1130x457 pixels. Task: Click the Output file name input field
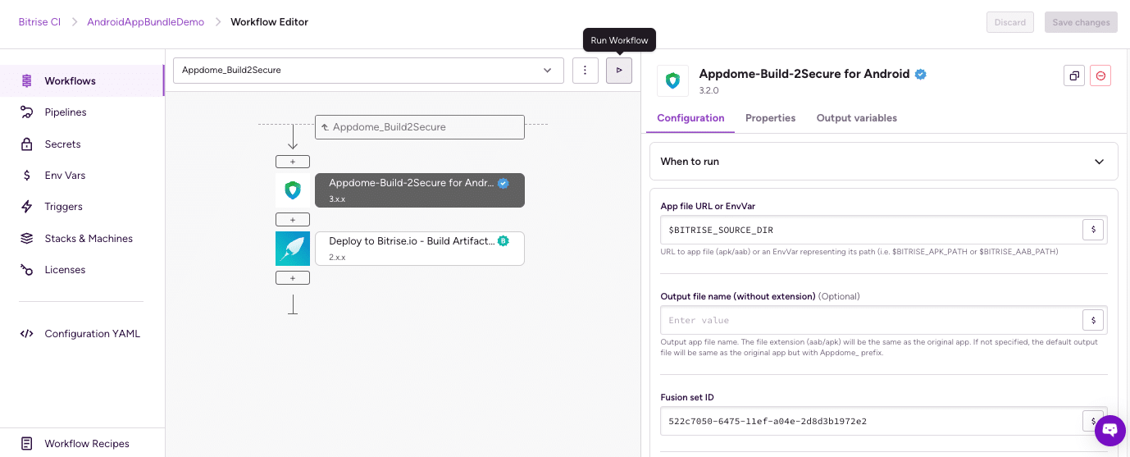tap(871, 320)
